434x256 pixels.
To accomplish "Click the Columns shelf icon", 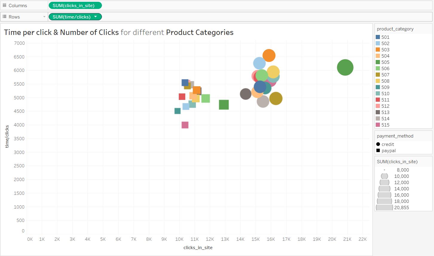I will point(4,5).
